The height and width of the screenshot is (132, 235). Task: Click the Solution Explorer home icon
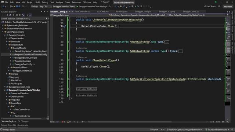click(x=7, y=15)
